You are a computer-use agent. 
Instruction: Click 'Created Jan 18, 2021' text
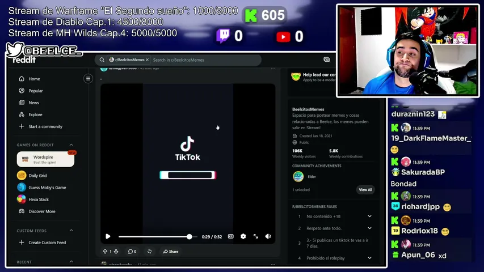[x=315, y=136]
